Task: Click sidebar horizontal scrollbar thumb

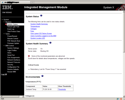Action: [11, 97]
